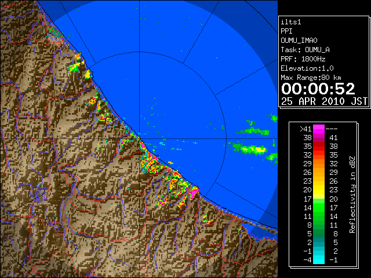
Task: Pick the yellow legend color band
Action: [x=319, y=190]
